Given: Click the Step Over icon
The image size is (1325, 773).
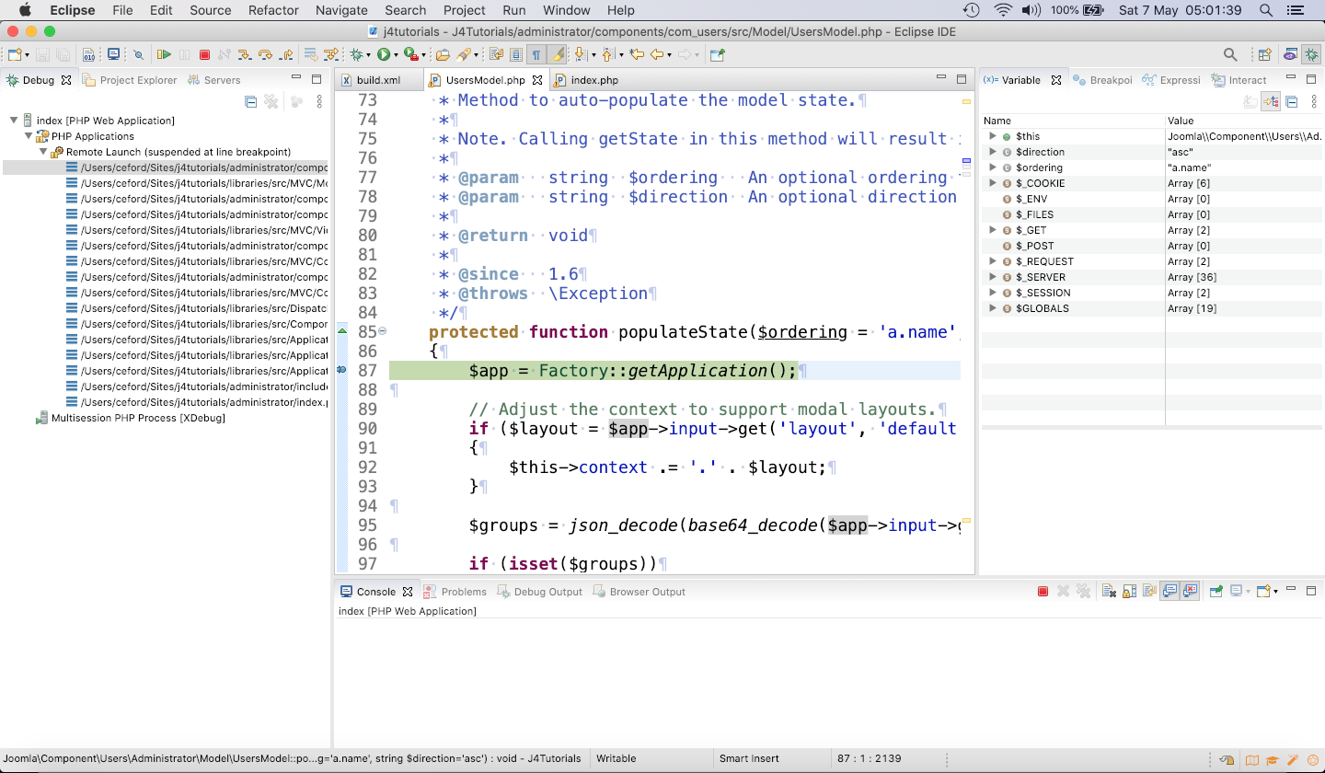Looking at the screenshot, I should click(266, 55).
